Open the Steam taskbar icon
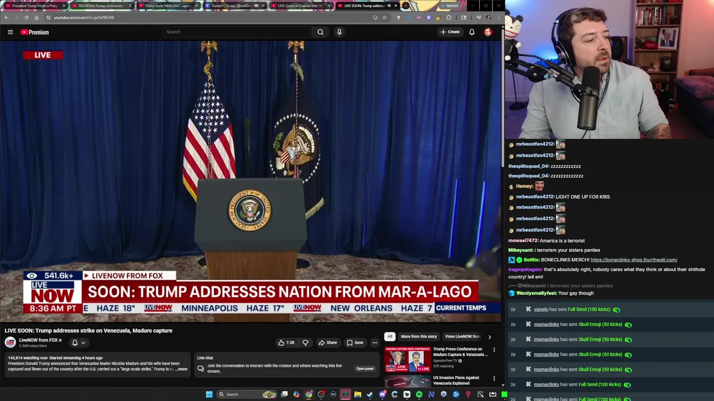This screenshot has height=401, width=714. click(369, 394)
